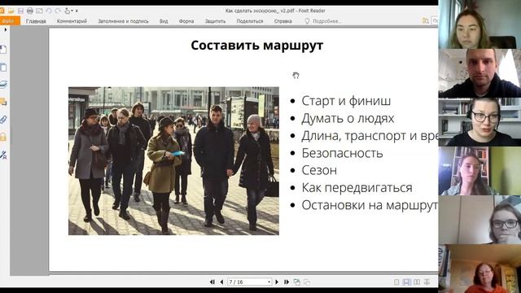This screenshot has height=293, width=521.
Task: Click the Print icon in quick toolbar
Action: pos(30,11)
